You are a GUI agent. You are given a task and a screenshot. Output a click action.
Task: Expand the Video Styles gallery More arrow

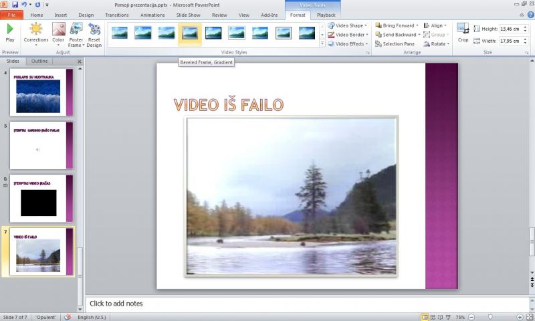click(x=322, y=43)
